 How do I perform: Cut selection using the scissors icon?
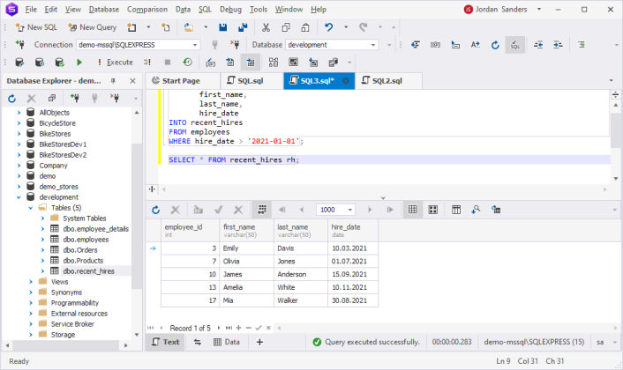[x=266, y=27]
